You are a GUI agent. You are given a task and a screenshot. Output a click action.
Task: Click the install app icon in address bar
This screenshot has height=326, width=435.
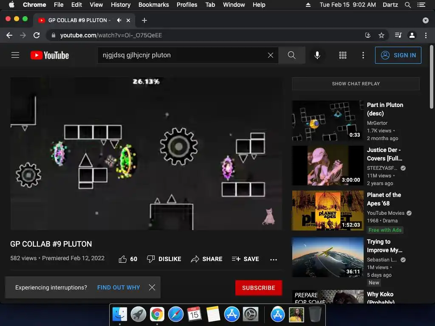[x=368, y=35]
